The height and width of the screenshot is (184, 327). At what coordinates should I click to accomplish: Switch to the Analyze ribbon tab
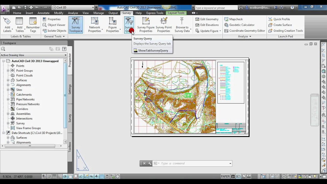[73, 13]
